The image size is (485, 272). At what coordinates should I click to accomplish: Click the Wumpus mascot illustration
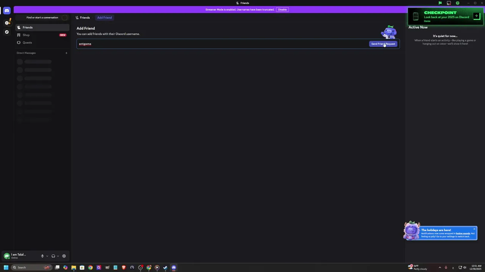pos(389,32)
